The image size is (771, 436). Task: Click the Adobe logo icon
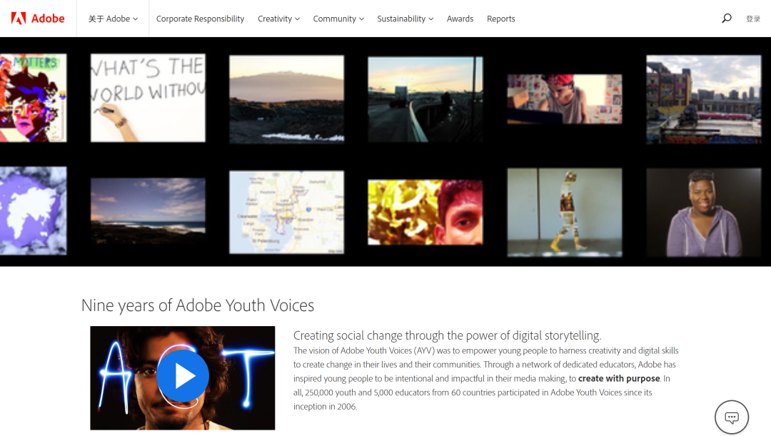19,19
